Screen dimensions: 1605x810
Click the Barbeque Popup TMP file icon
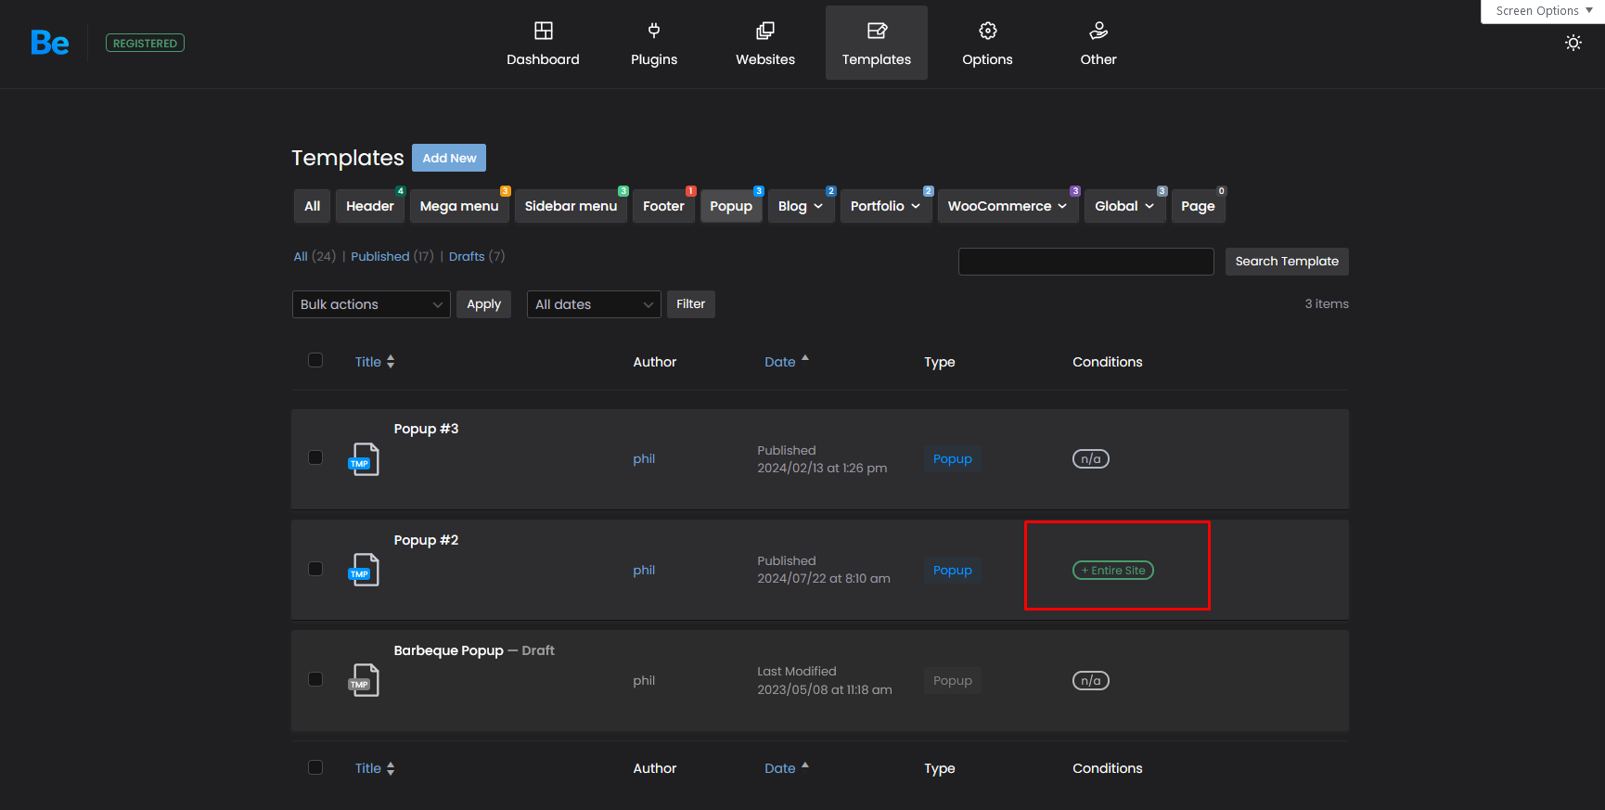coord(364,680)
